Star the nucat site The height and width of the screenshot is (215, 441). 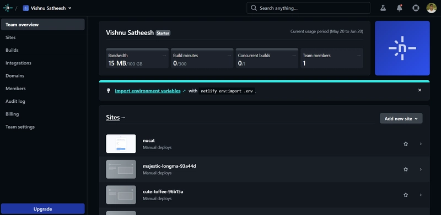(406, 144)
